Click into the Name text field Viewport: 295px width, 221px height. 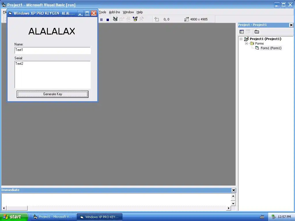(53, 51)
